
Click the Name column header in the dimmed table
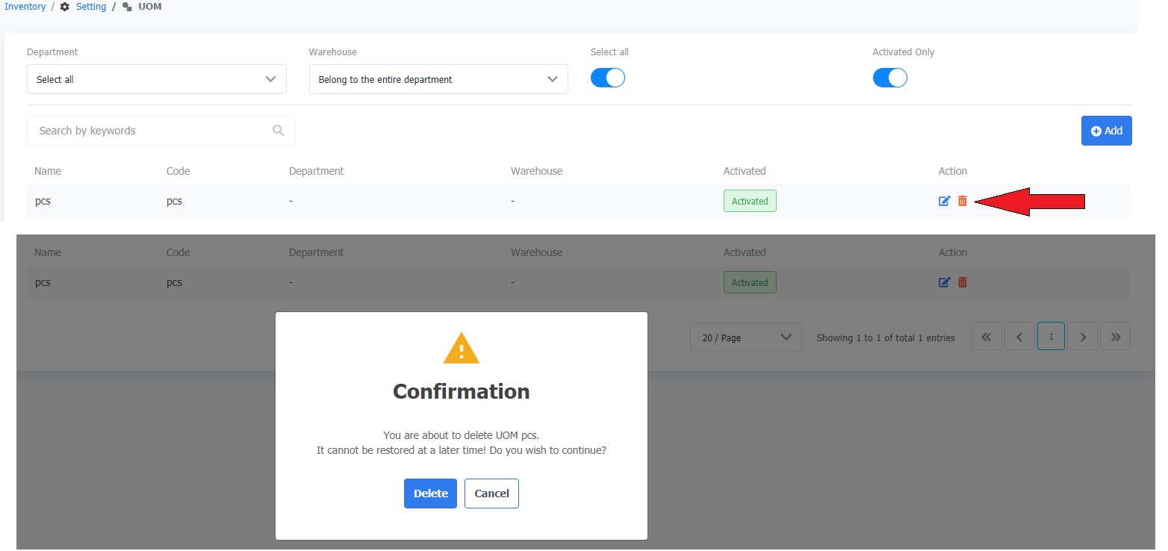coord(48,252)
